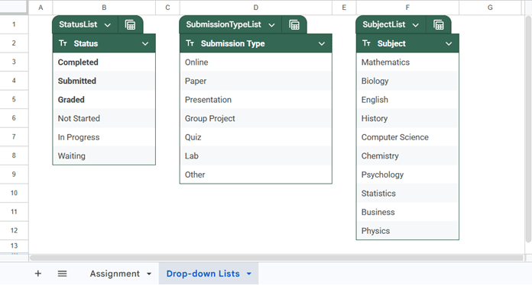Select row 1 header
The image size is (532, 285).
(x=14, y=24)
